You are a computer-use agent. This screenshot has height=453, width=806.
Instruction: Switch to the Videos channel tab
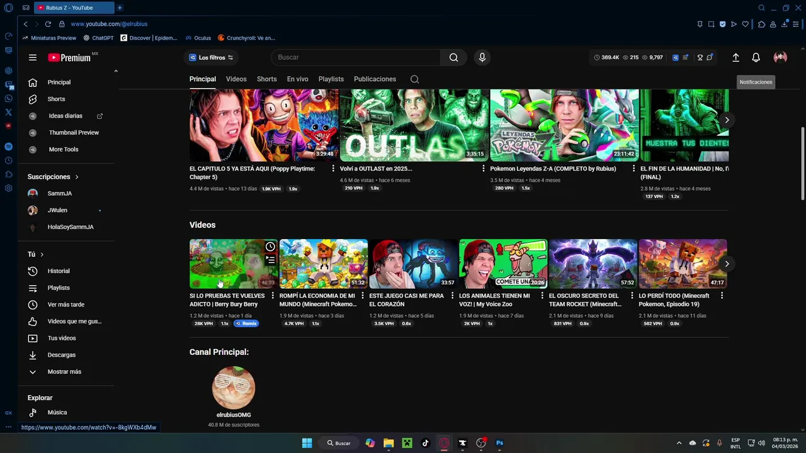tap(236, 79)
